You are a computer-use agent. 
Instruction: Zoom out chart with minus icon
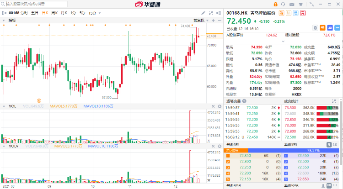[x=220, y=20]
